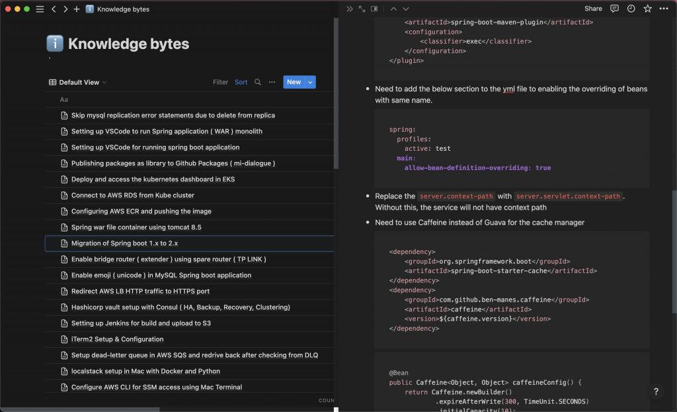Open the sidebar hamburger menu
The image size is (677, 412).
click(x=40, y=9)
